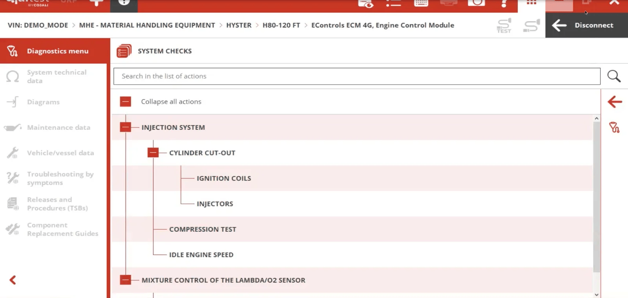Click the connection cable icon beside TEST
Image resolution: width=628 pixels, height=298 pixels.
(x=532, y=25)
